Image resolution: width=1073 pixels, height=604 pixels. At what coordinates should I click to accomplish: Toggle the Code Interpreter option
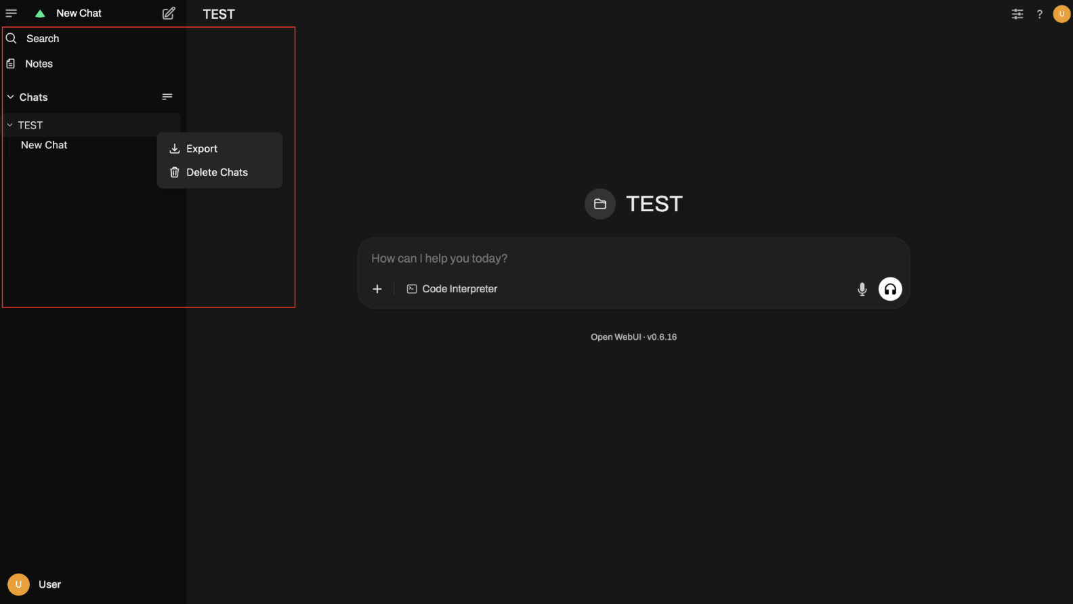pos(452,289)
